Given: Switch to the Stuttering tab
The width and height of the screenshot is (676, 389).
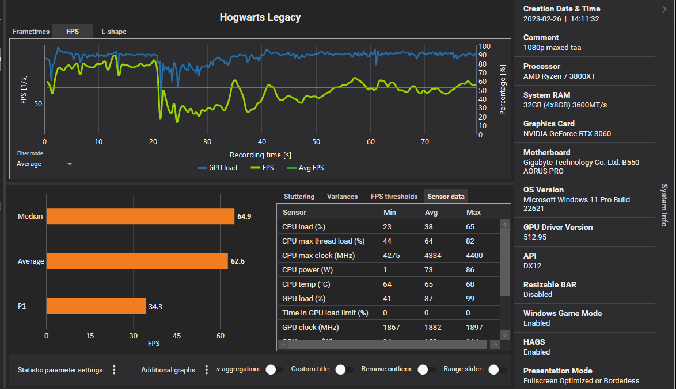Looking at the screenshot, I should pyautogui.click(x=299, y=196).
